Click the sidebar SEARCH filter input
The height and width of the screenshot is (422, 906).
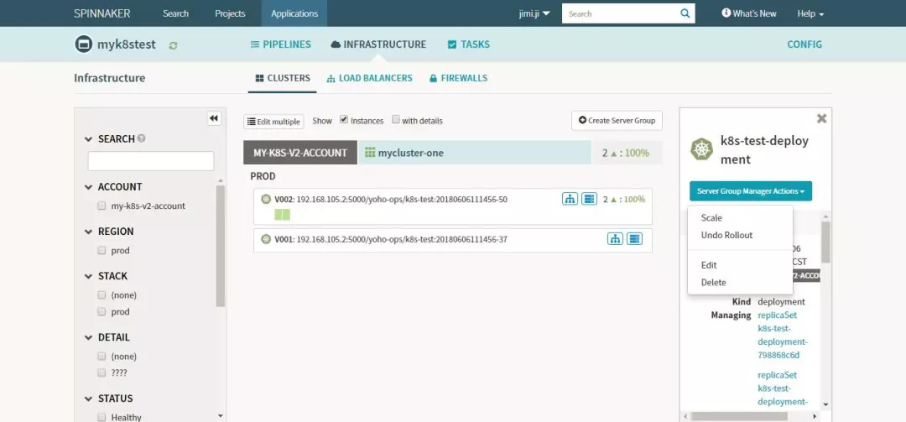(x=151, y=161)
